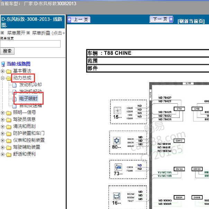Click the document icon of 电子喷射
The height and width of the screenshot is (209, 209).
point(15,99)
